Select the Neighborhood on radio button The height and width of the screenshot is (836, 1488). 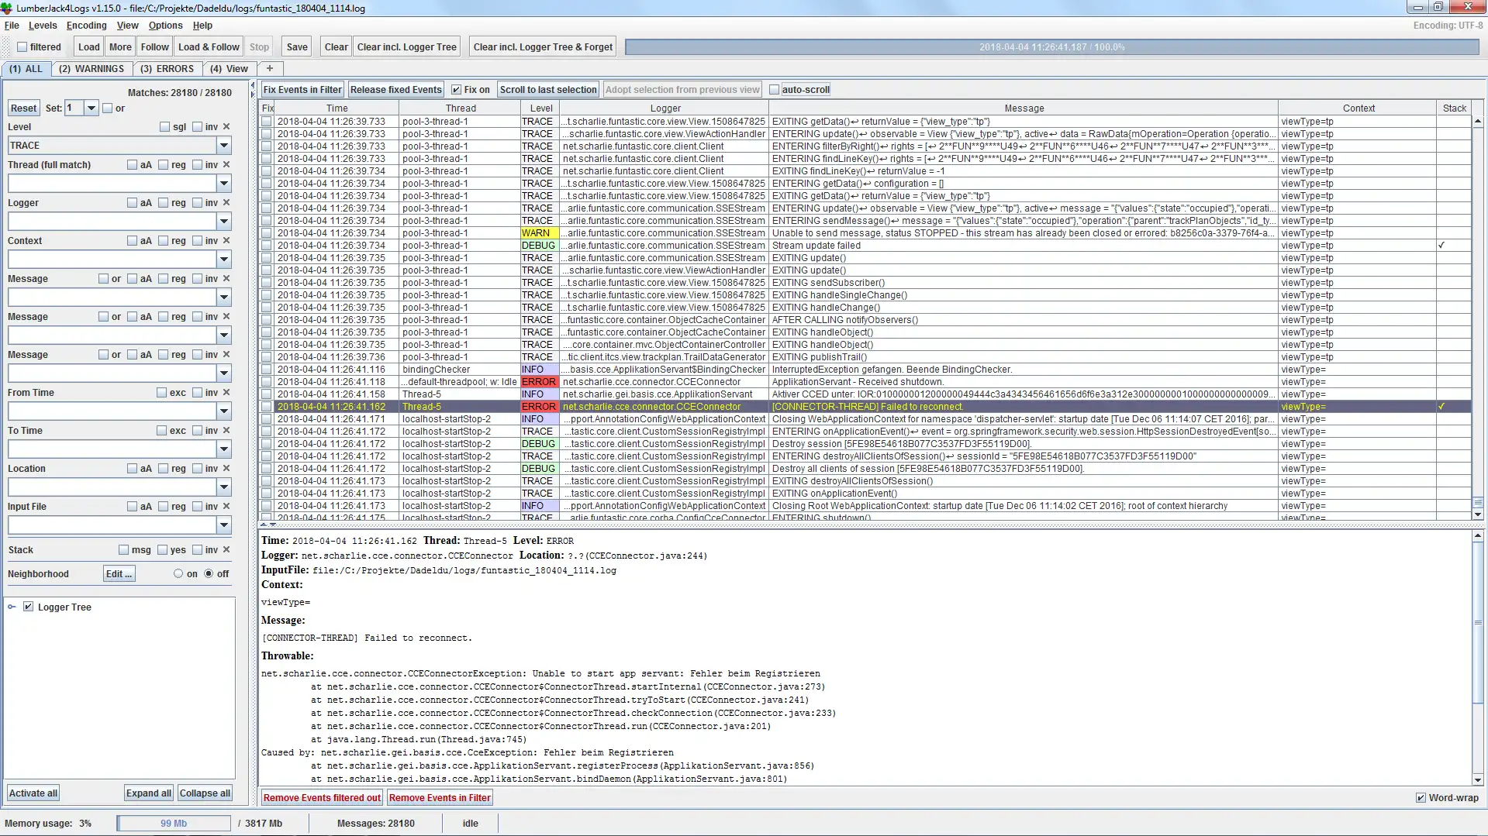coord(178,573)
